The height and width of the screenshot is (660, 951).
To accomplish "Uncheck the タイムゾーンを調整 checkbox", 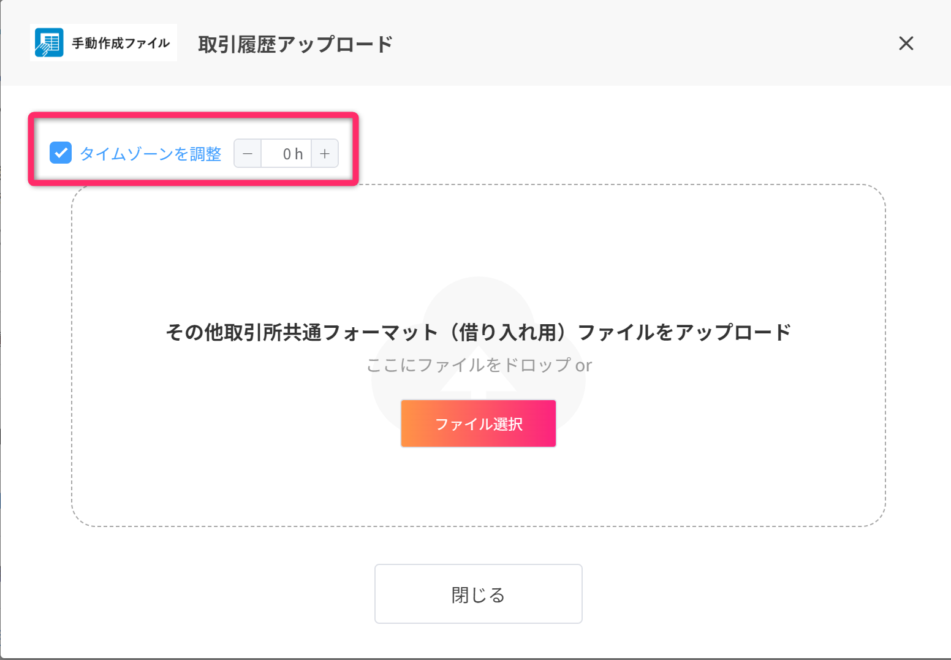I will (61, 153).
